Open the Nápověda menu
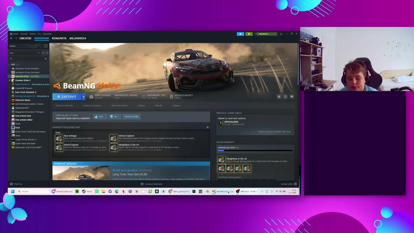414x233 pixels. [x=47, y=34]
